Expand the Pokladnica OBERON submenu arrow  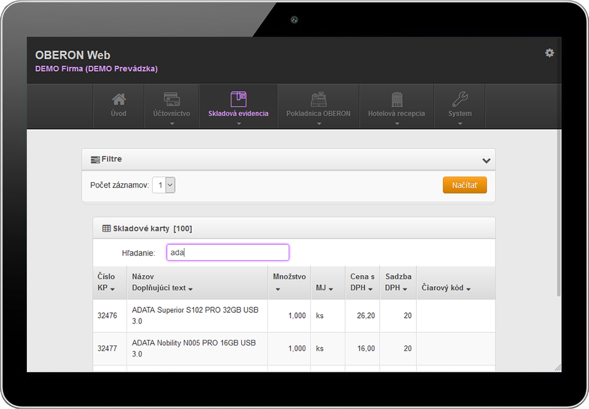coord(319,123)
